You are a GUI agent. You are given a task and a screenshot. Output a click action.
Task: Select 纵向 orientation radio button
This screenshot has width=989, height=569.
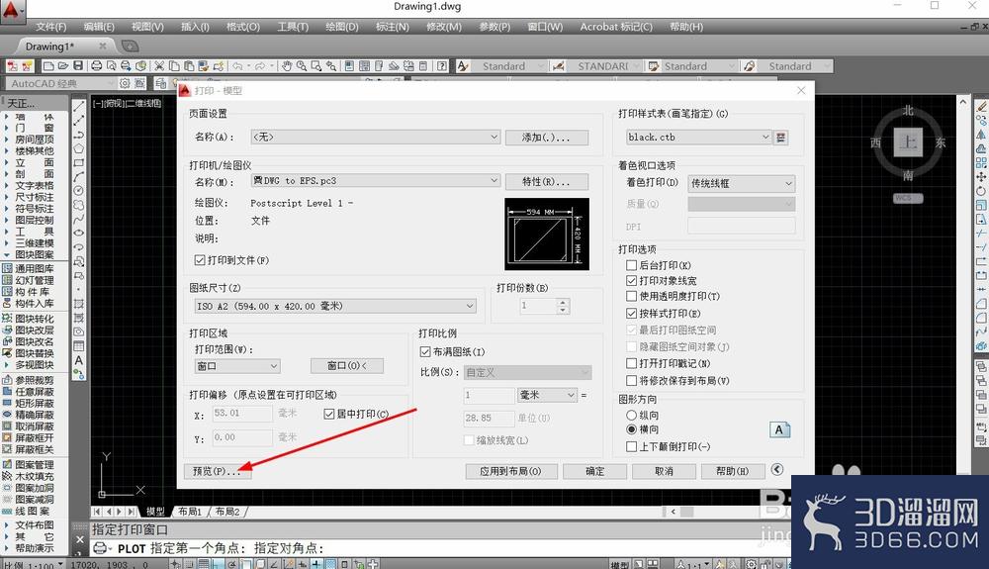631,415
